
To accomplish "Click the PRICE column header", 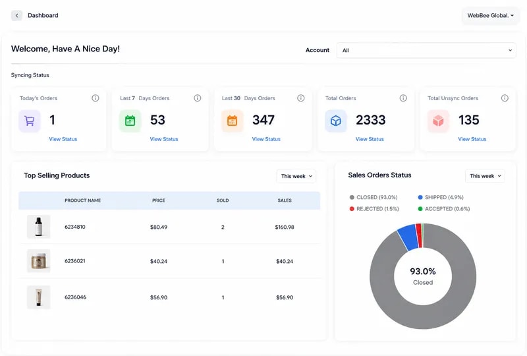I will (x=159, y=200).
